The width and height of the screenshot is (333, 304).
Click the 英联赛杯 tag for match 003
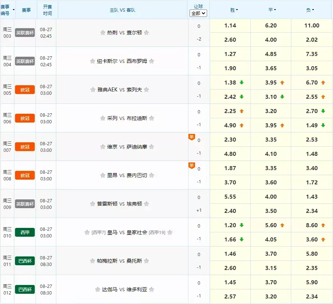coord(25,33)
